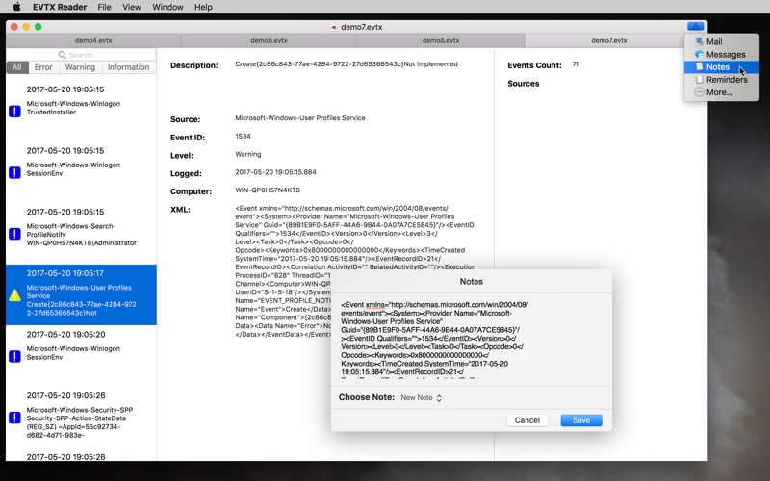770x481 pixels.
Task: Select the Security-SPP event
Action: pos(81,418)
